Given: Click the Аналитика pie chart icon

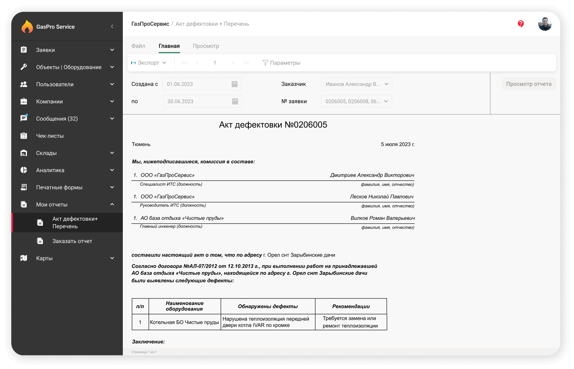Looking at the screenshot, I should (x=24, y=170).
